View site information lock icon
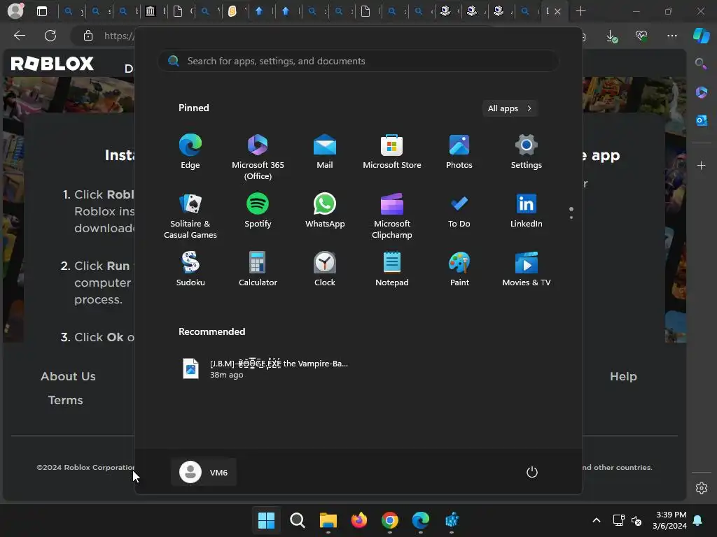Viewport: 717px width, 537px height. (x=88, y=36)
